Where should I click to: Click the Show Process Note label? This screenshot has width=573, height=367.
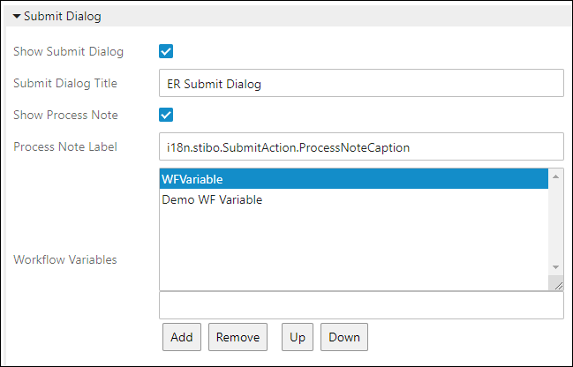coord(65,116)
